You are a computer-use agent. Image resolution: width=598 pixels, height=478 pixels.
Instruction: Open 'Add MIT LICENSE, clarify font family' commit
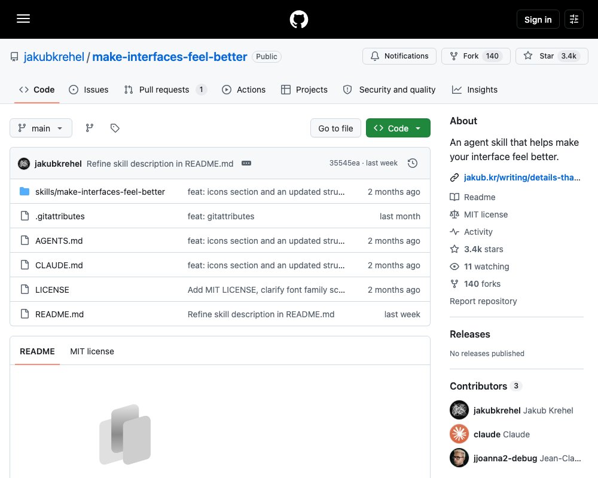pos(266,290)
